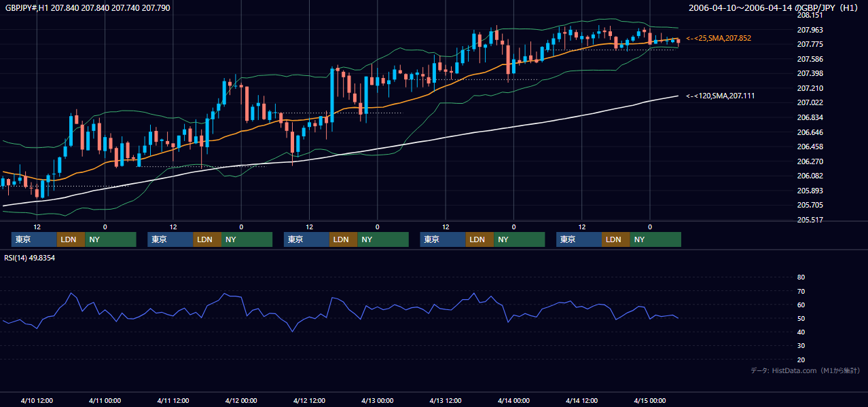Image resolution: width=868 pixels, height=407 pixels.
Task: Click price axis value 205.517
Action: tap(810, 220)
